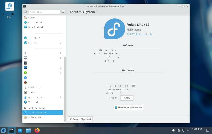212x134 pixels.
Task: Expand the blue Multimedia row chevron
Action: coord(61,68)
